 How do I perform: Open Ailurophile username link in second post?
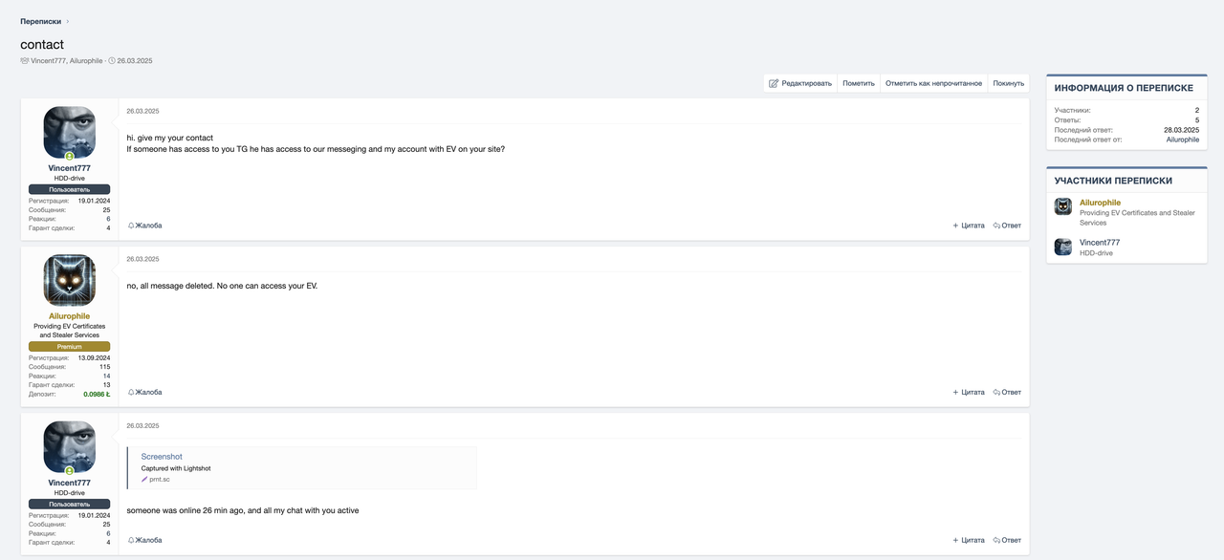[x=69, y=316]
